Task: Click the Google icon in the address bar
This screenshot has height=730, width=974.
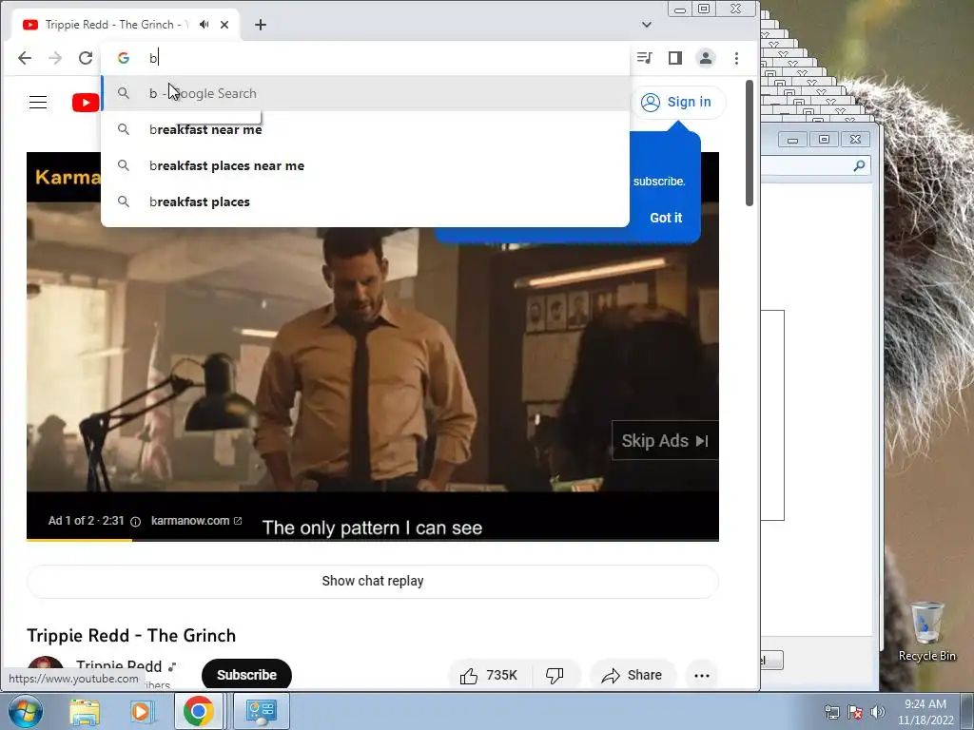Action: (x=124, y=58)
